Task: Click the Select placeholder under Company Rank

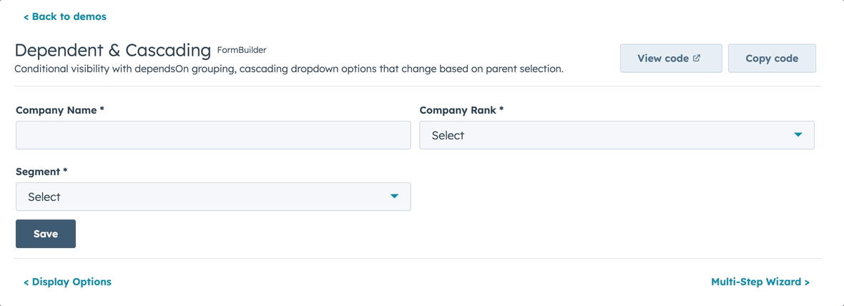Action: [x=448, y=136]
